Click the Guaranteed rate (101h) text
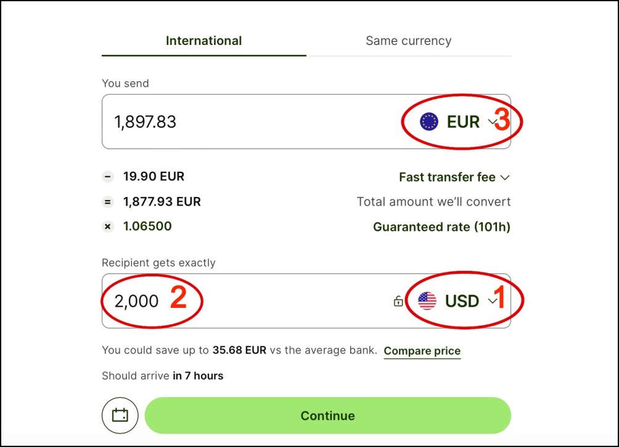Screen dimensions: 619x447 [x=441, y=227]
